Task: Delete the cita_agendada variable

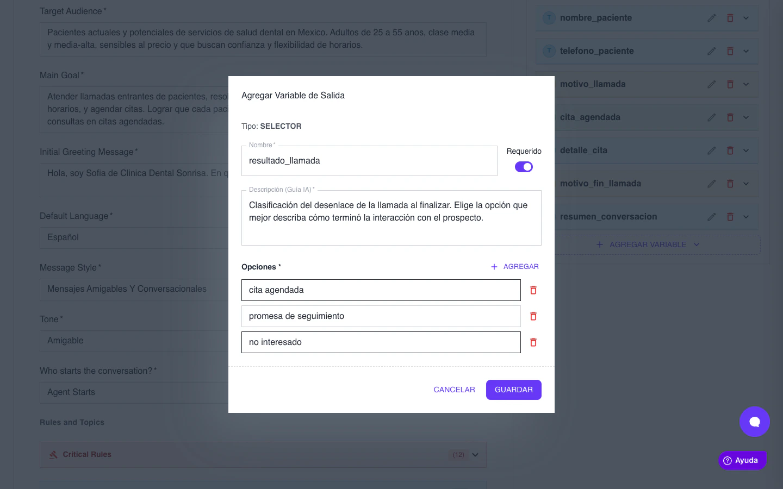Action: pos(730,117)
